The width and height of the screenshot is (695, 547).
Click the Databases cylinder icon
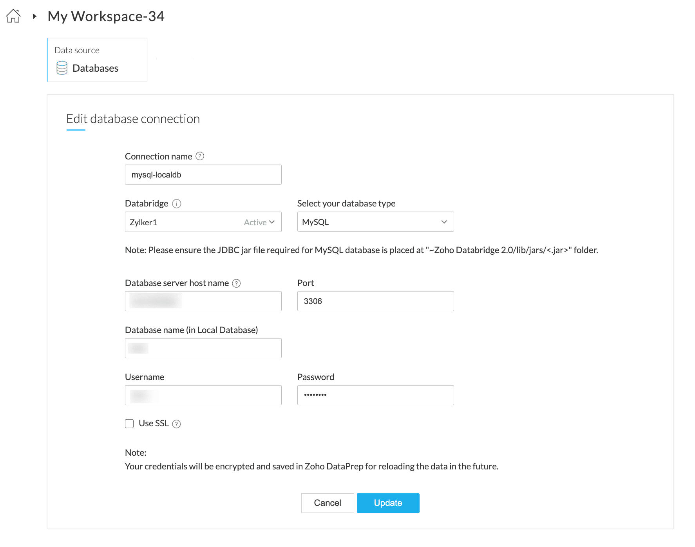62,68
